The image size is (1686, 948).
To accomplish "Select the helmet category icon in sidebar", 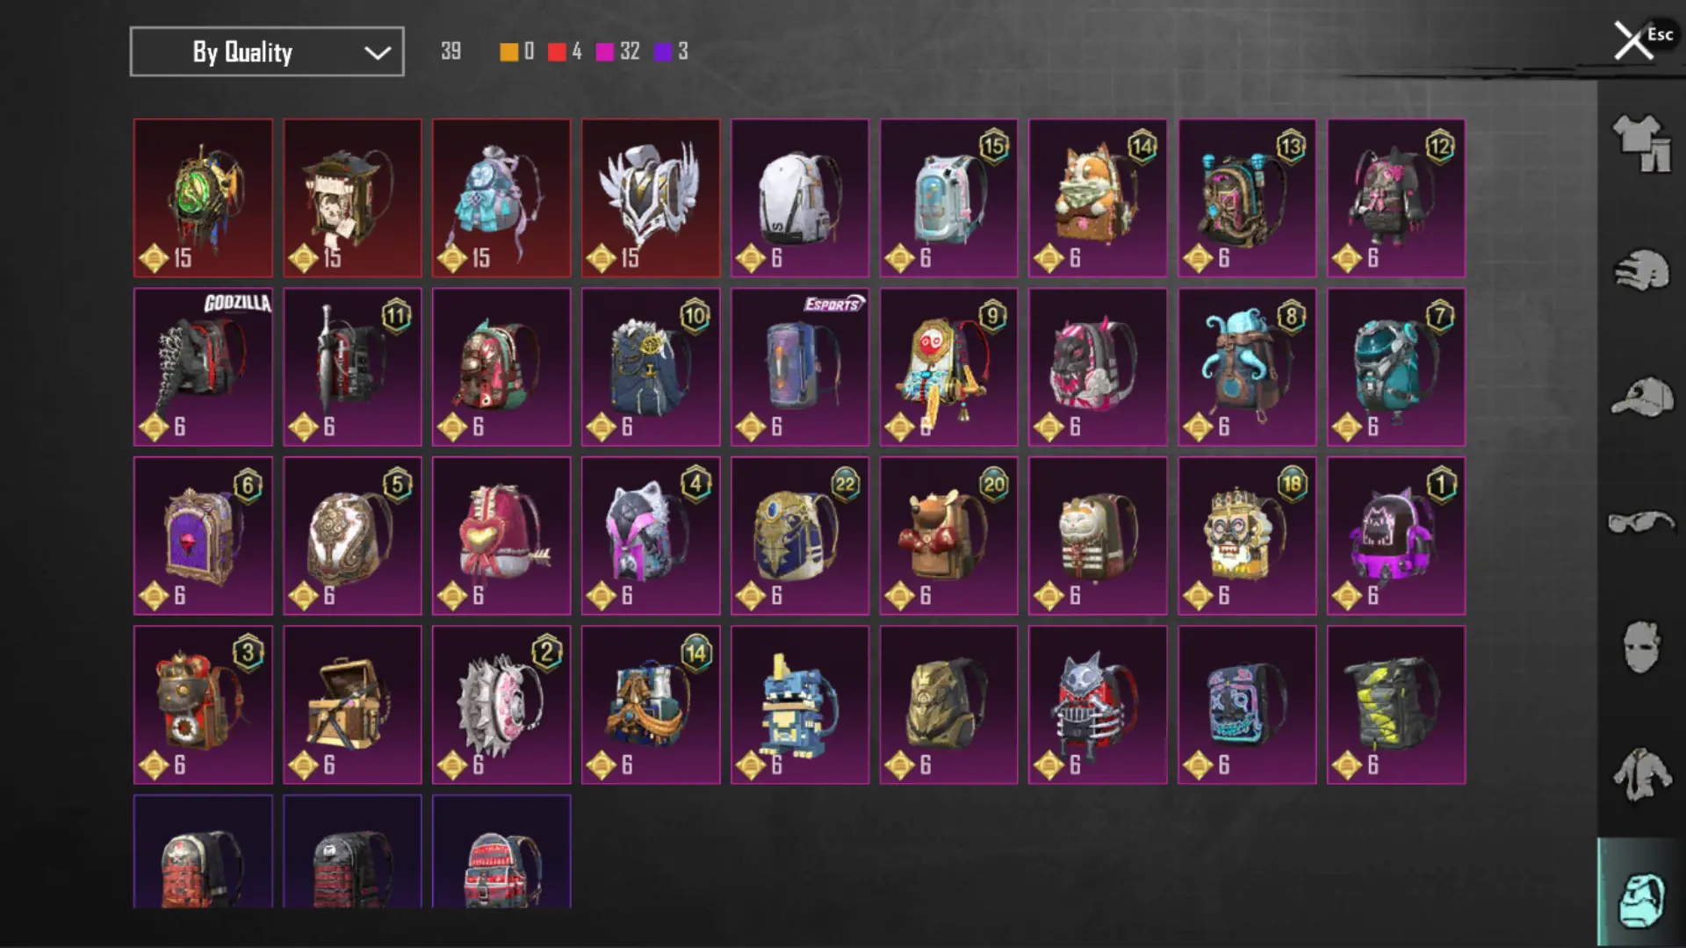I will coord(1640,269).
